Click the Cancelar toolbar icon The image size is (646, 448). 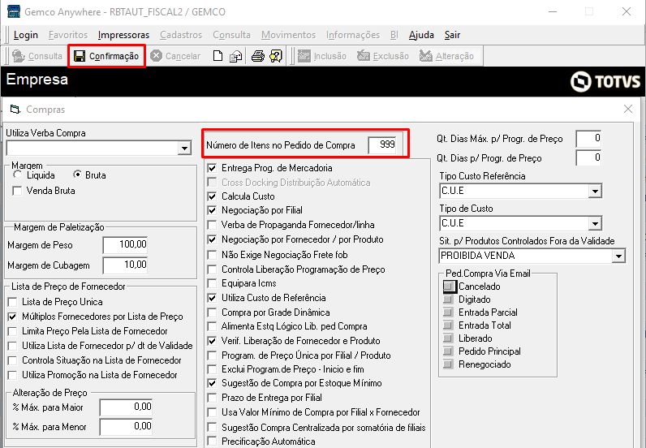tap(156, 56)
